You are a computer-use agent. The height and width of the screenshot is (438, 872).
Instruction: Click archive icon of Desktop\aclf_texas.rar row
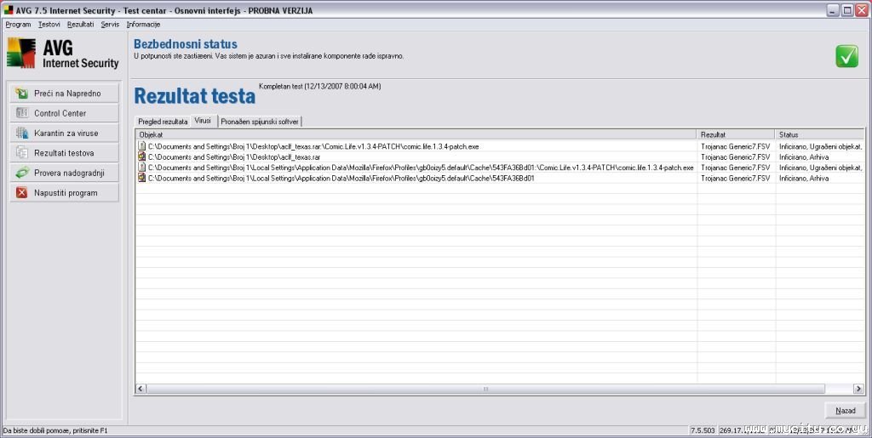coord(142,157)
